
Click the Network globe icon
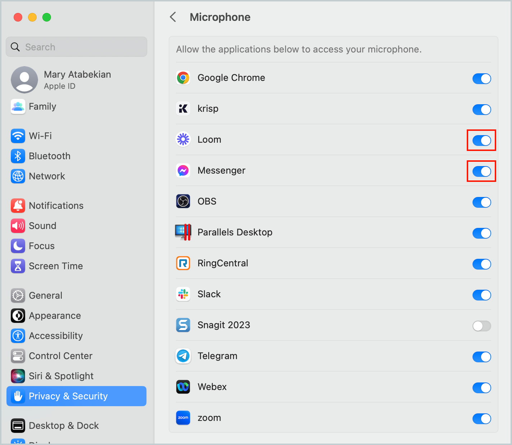click(x=18, y=176)
